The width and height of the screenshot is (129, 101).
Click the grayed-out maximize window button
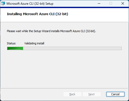[111, 3]
